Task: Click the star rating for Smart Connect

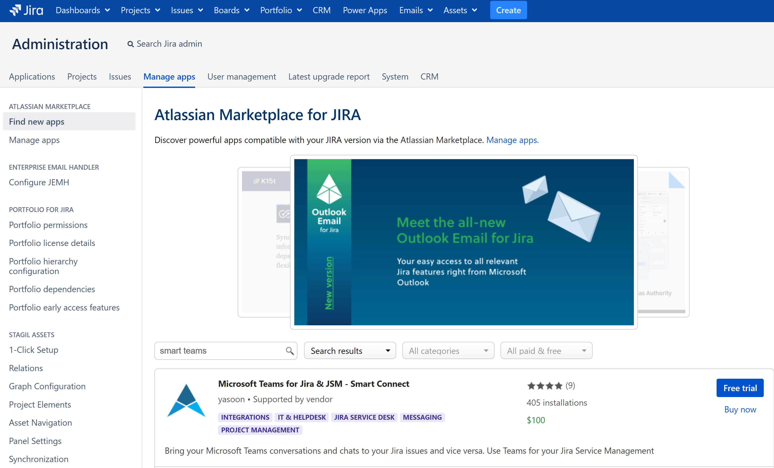Action: [x=544, y=386]
